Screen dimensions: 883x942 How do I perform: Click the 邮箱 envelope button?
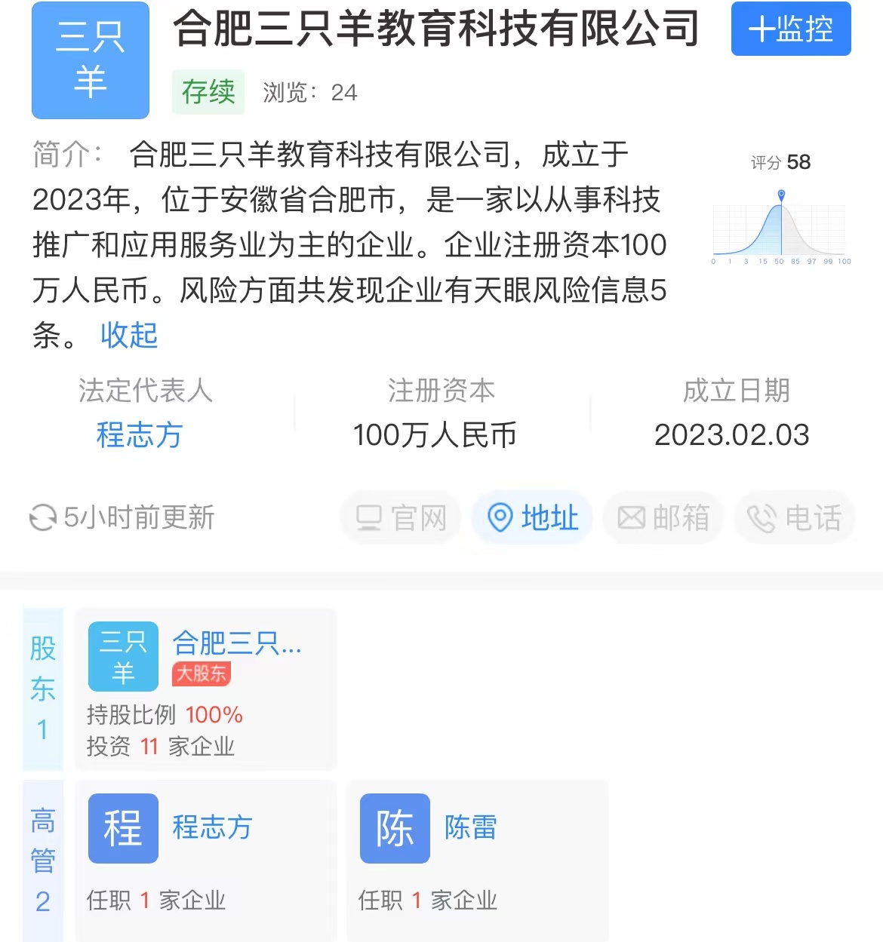click(x=663, y=518)
